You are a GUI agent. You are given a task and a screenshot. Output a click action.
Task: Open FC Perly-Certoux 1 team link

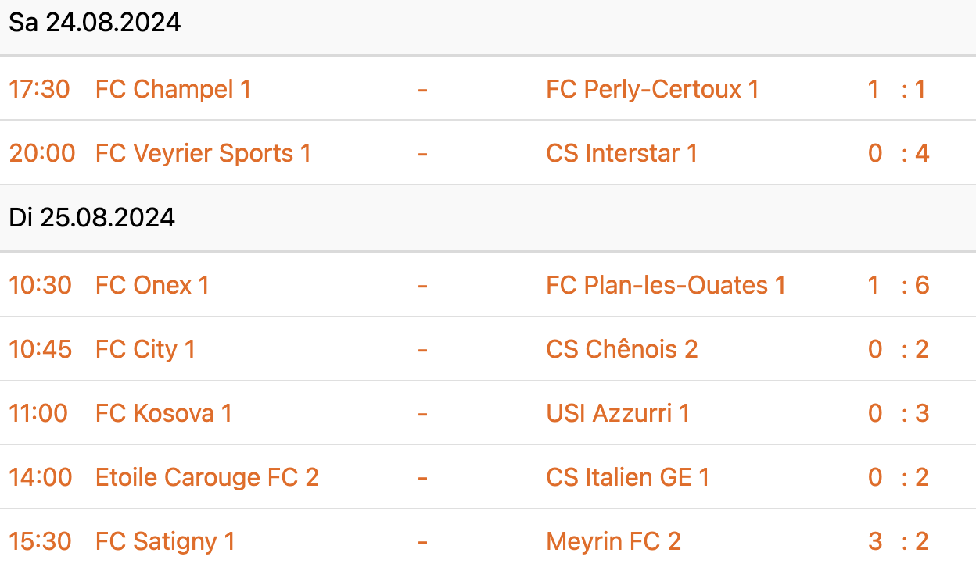point(652,89)
